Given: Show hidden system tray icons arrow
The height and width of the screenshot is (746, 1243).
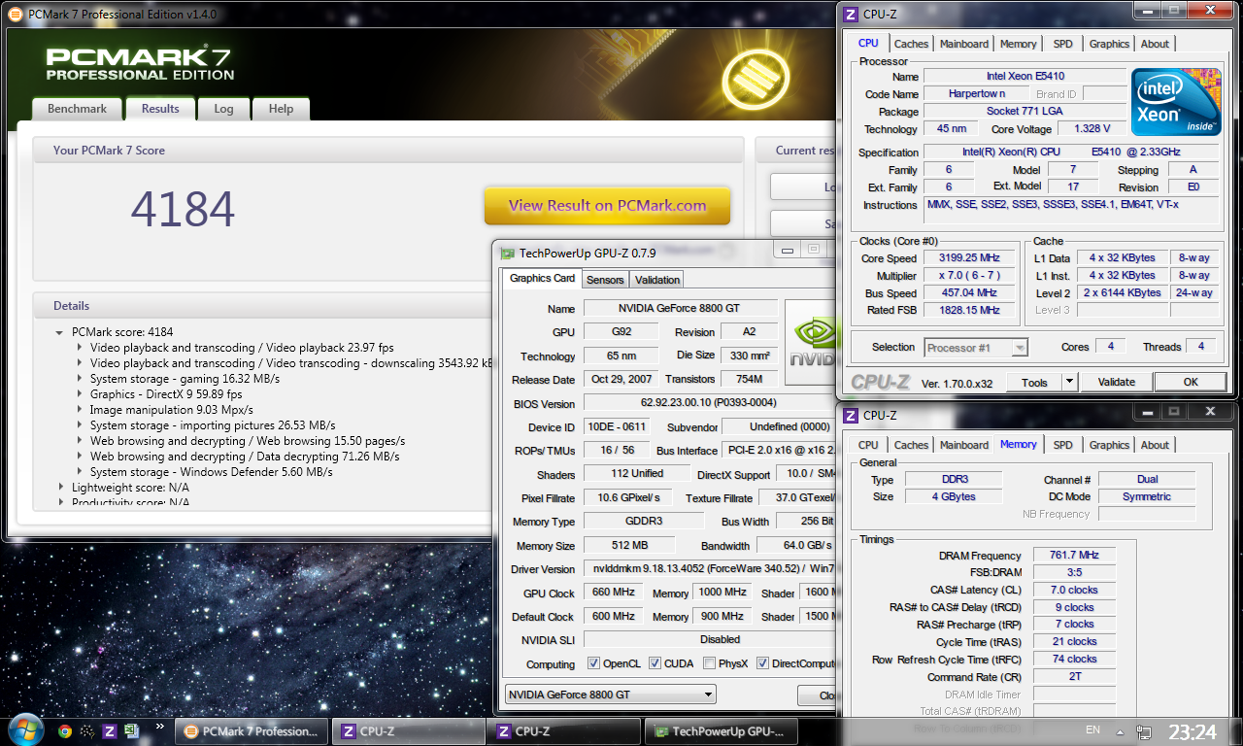Looking at the screenshot, I should (1118, 730).
